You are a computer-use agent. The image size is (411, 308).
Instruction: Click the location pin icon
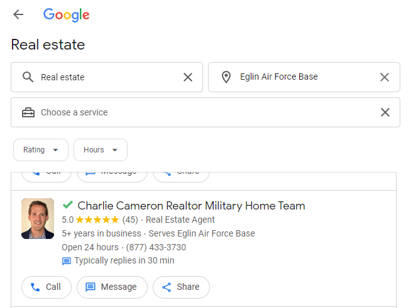tap(226, 77)
